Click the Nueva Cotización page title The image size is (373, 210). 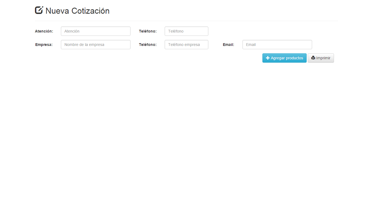point(78,11)
